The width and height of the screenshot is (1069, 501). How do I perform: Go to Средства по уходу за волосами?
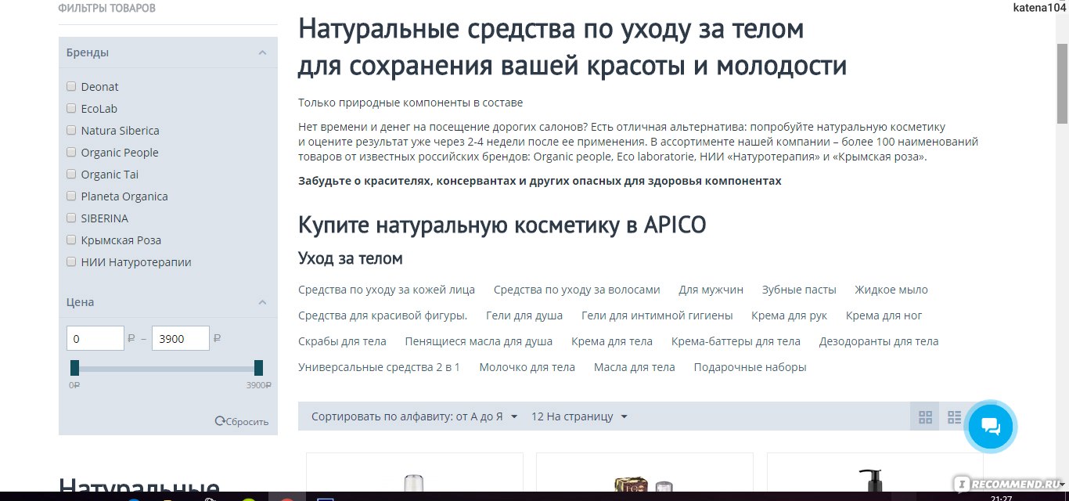[577, 290]
